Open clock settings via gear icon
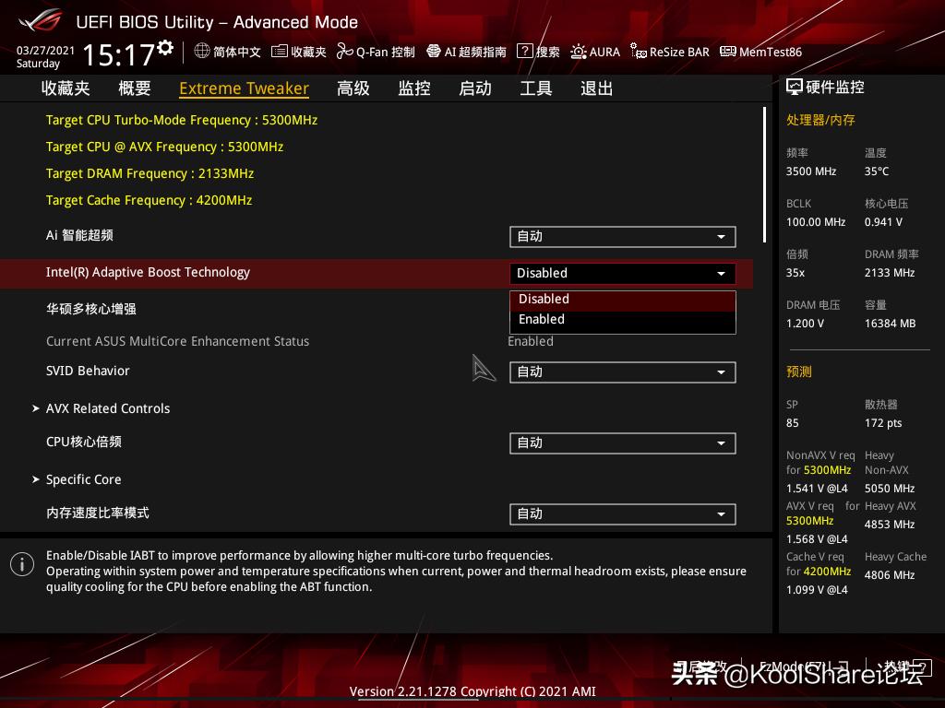 pos(165,48)
